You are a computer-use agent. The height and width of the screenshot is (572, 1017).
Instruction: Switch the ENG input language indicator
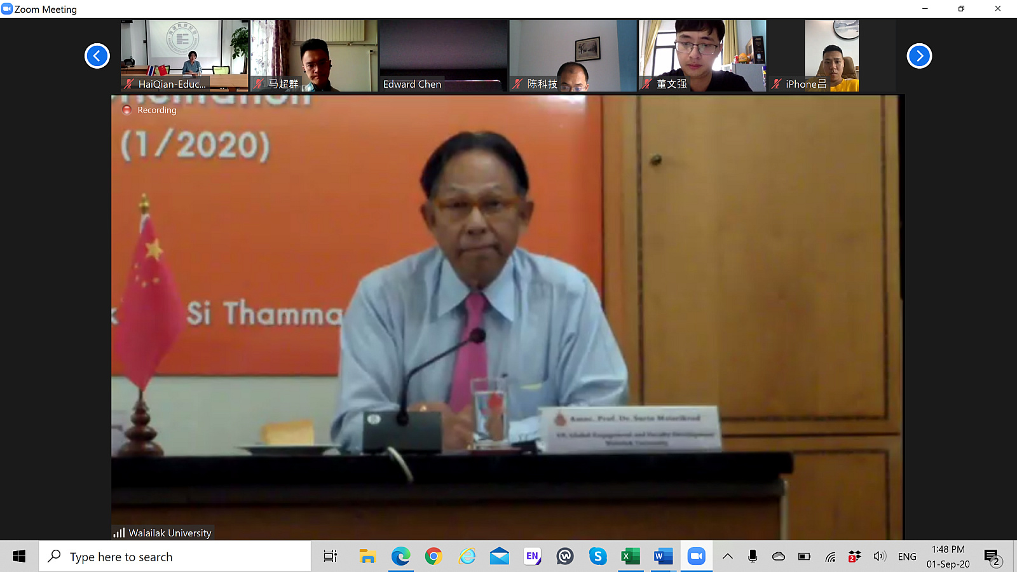907,557
